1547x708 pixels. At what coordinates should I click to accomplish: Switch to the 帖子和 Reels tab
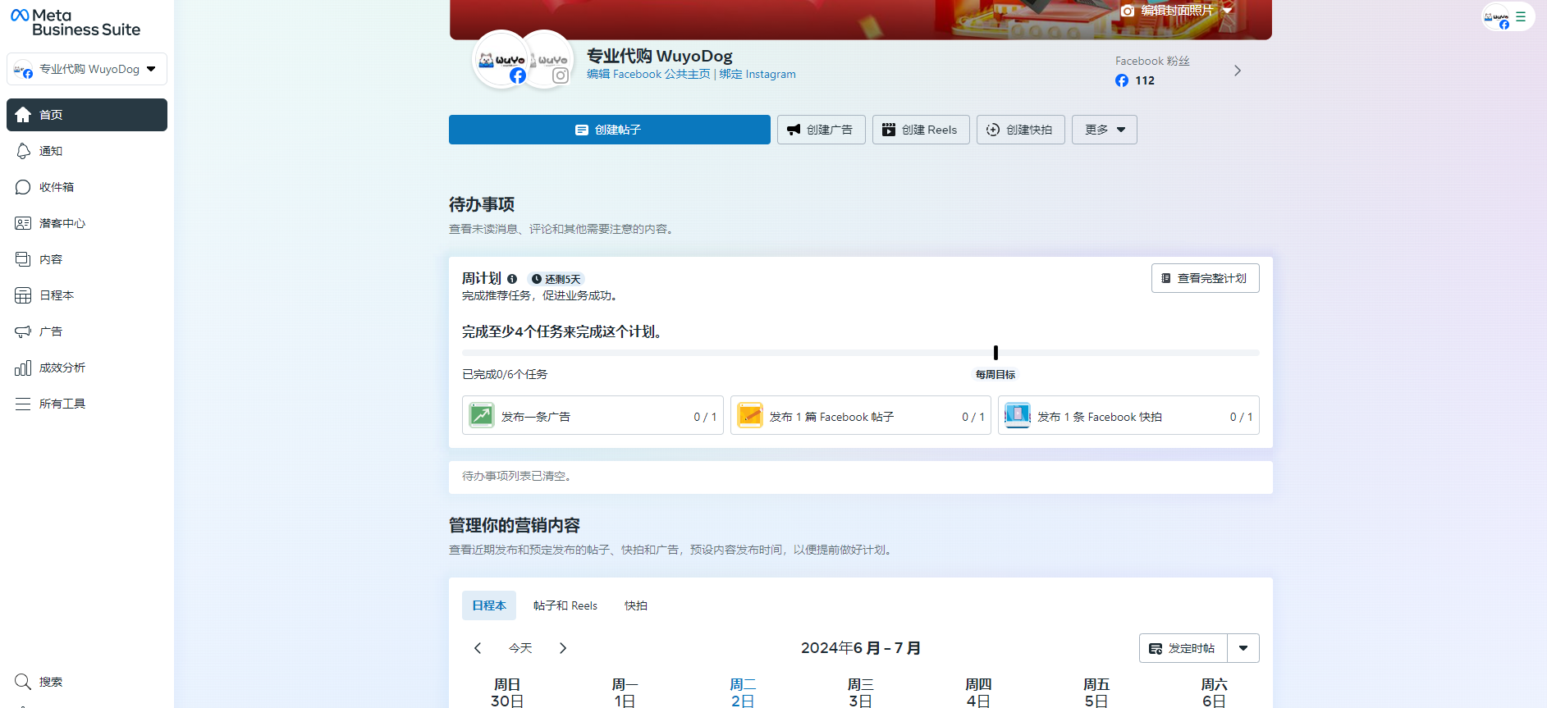pos(565,605)
